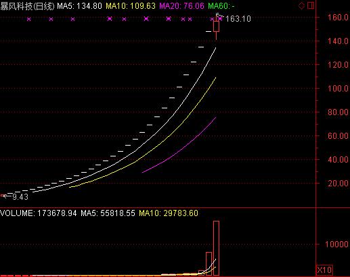The image size is (350, 277).
Task: Select the tallest red volume bar
Action: click(x=216, y=248)
